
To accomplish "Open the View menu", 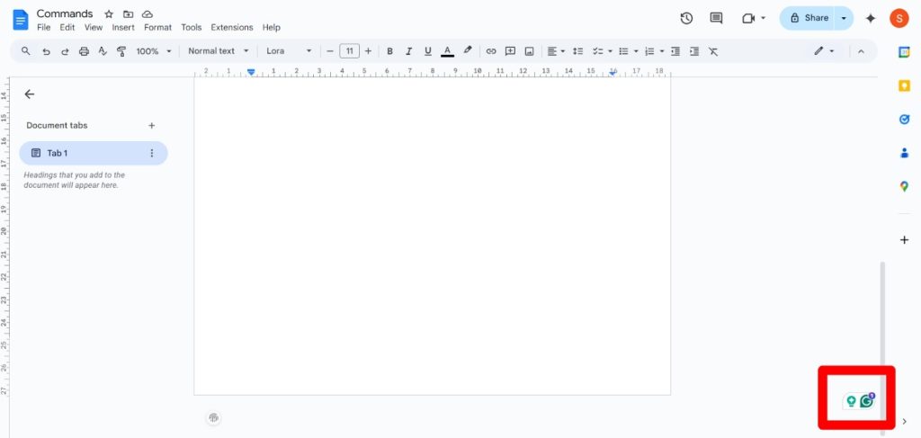I will pyautogui.click(x=94, y=28).
